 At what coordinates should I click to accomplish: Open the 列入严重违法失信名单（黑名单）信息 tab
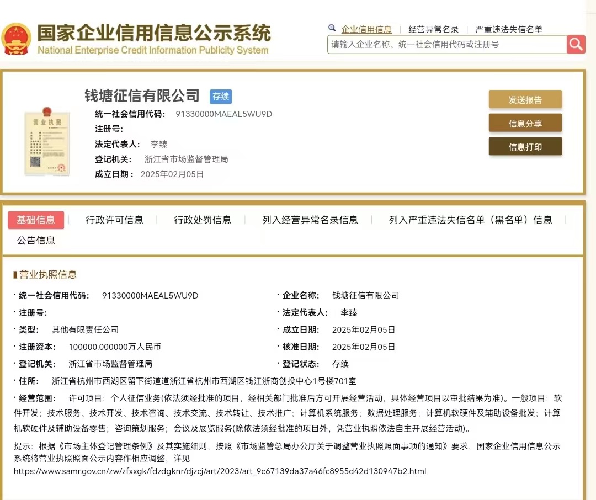470,220
